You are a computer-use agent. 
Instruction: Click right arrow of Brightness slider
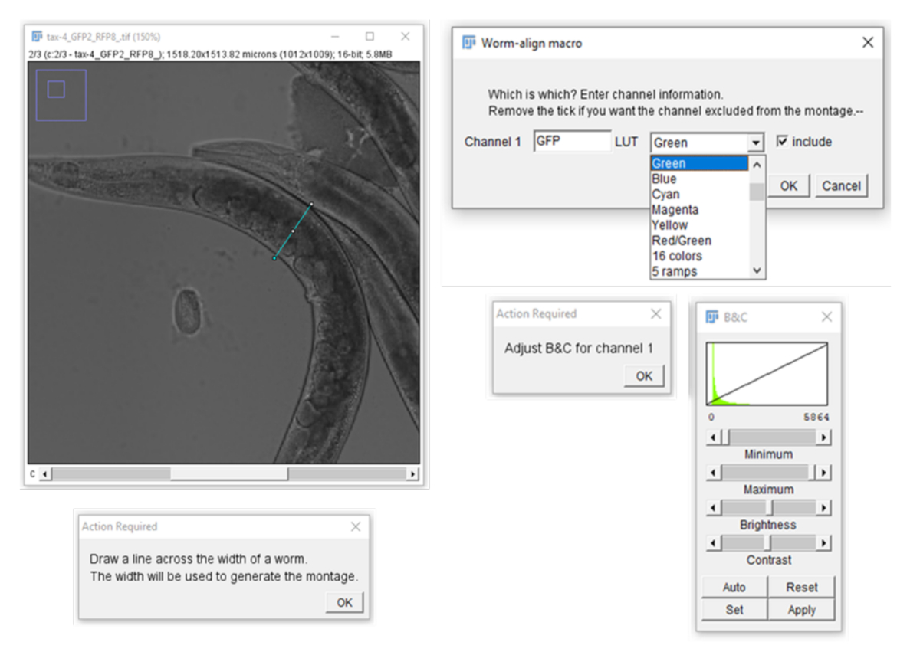coord(823,508)
